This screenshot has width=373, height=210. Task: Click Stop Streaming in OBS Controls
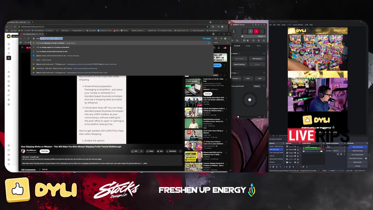(358, 147)
